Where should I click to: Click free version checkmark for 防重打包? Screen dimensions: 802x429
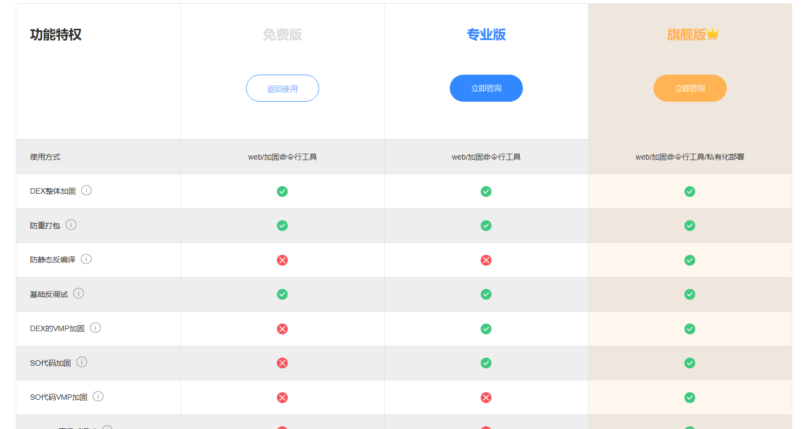282,226
